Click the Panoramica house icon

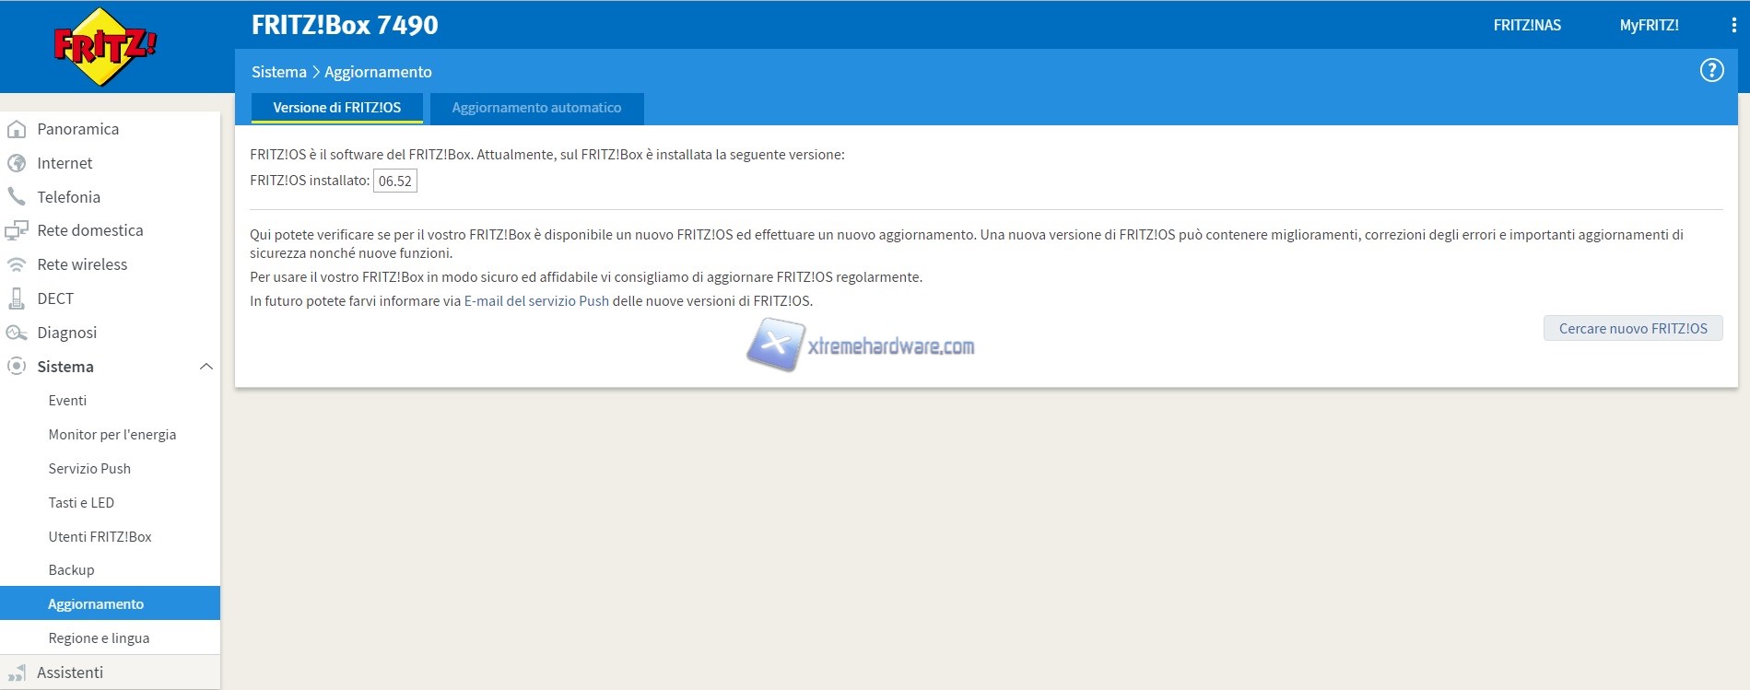click(17, 129)
